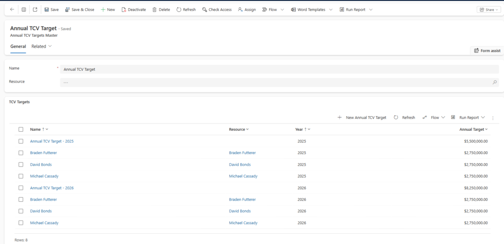Viewport: 504px width, 244px height.
Task: Click New Annual TCV Target button
Action: coord(362,118)
